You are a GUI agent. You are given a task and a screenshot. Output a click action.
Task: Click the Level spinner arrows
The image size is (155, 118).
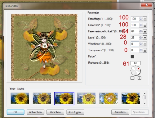(141, 38)
